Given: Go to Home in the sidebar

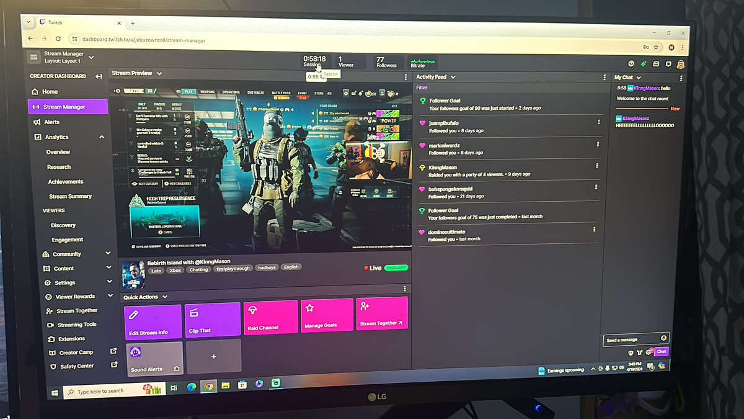Looking at the screenshot, I should pyautogui.click(x=46, y=91).
